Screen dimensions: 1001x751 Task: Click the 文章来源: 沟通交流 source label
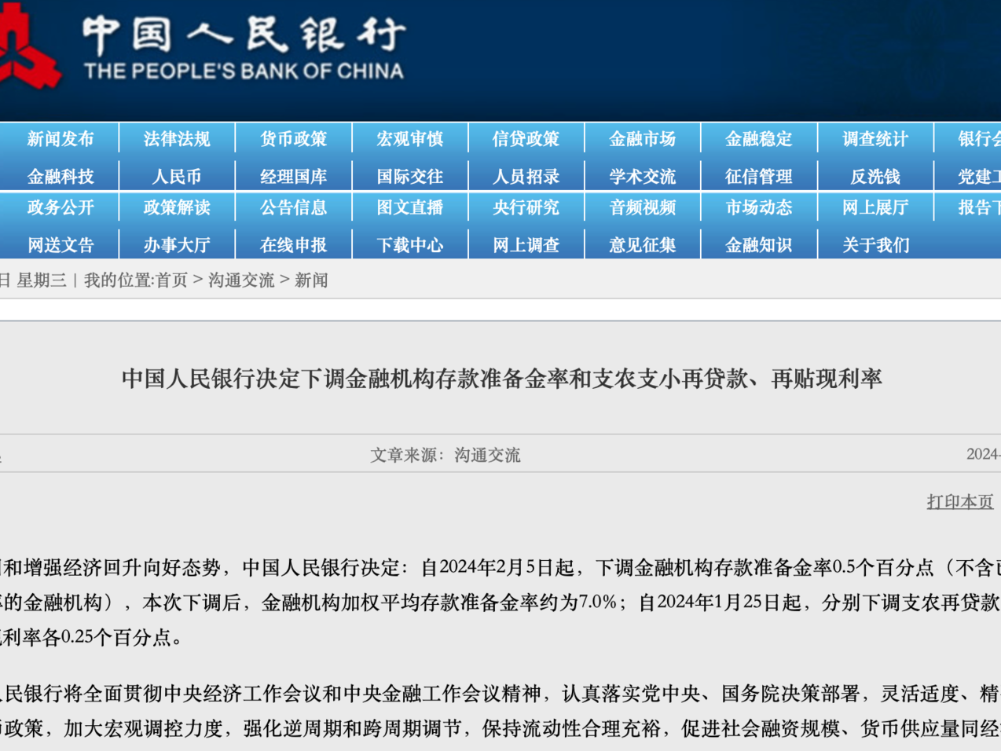pos(445,455)
